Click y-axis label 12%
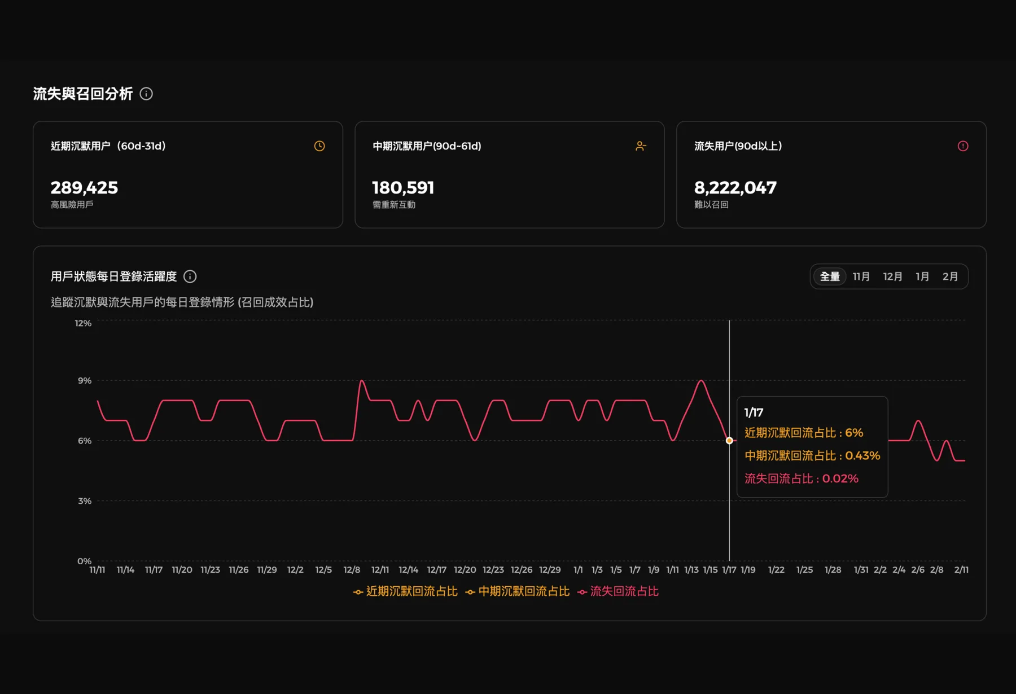The height and width of the screenshot is (694, 1016). click(83, 323)
